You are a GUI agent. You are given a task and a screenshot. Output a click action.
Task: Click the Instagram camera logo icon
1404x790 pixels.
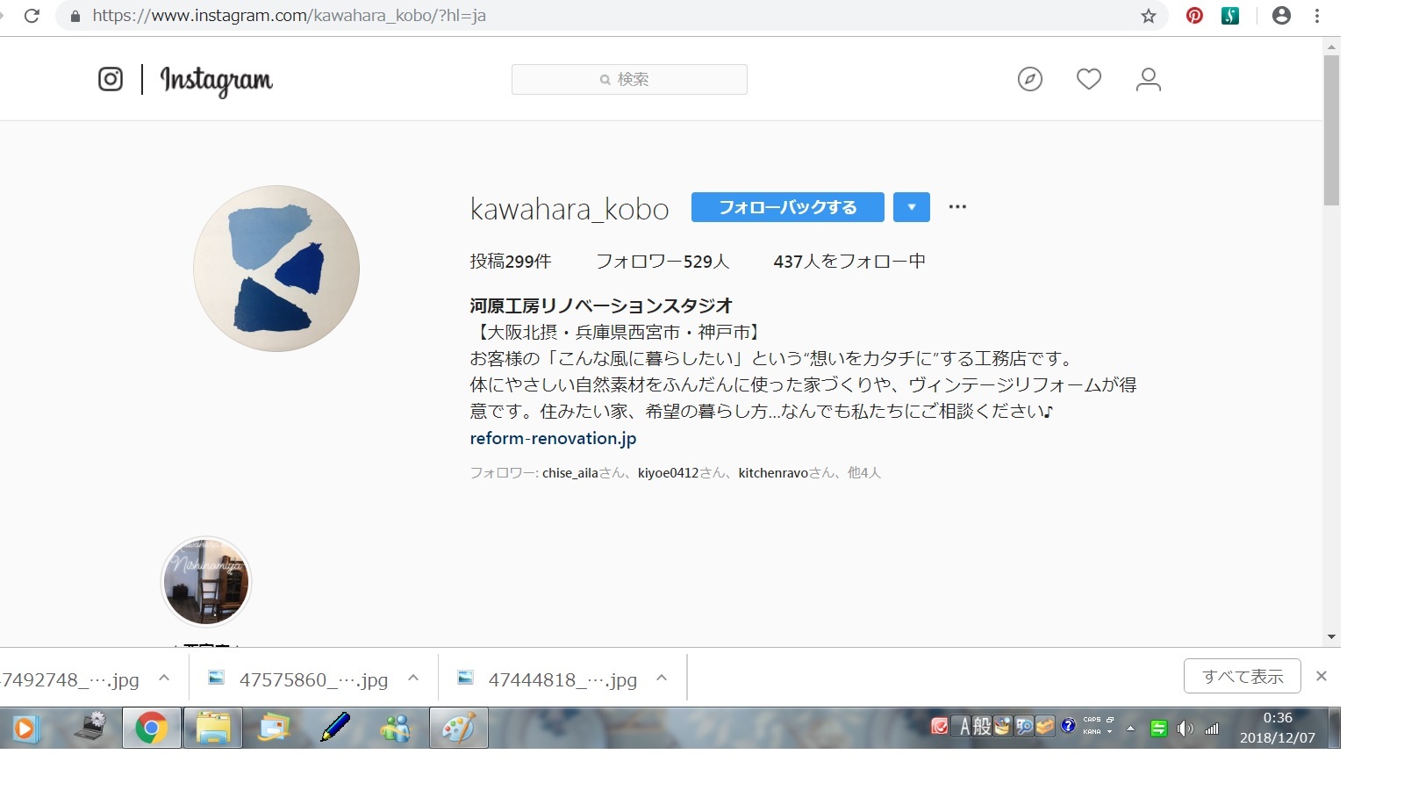click(111, 79)
